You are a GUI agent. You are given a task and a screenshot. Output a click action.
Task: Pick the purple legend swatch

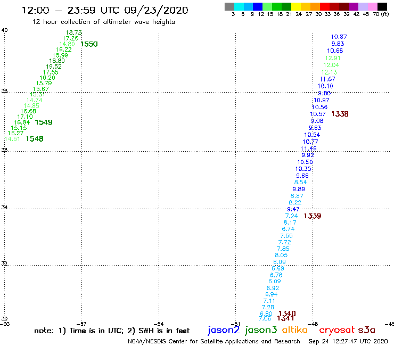353,6
